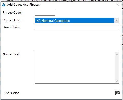Click the Notes scrollbar down arrow

(117, 81)
